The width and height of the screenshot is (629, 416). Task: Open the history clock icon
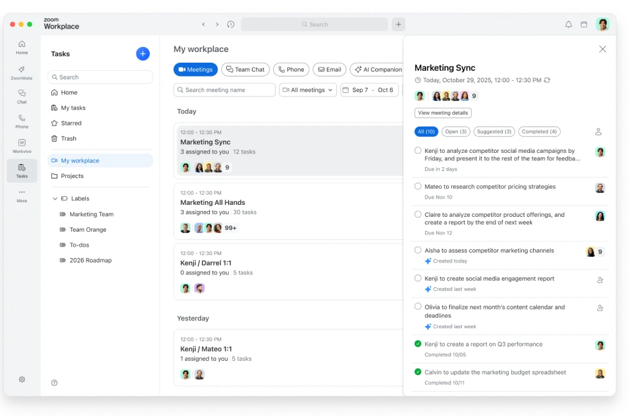pos(231,24)
